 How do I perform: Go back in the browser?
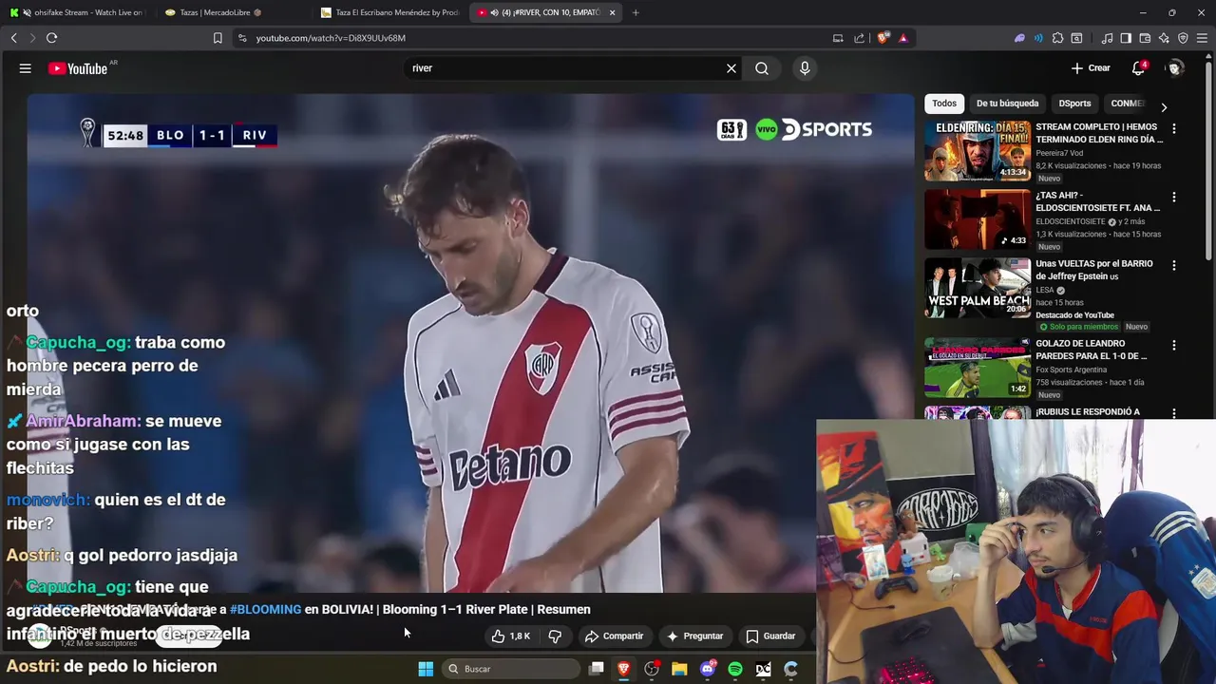coord(14,38)
